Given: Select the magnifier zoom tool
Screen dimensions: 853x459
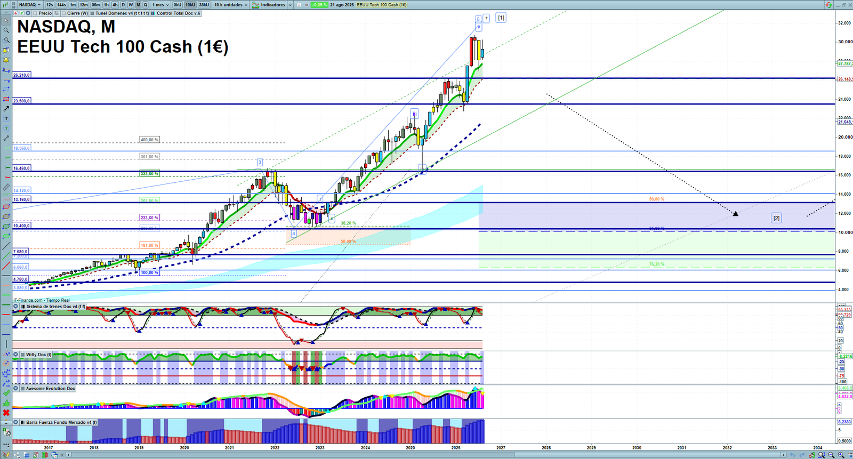Looking at the screenshot, I should pos(6,30).
